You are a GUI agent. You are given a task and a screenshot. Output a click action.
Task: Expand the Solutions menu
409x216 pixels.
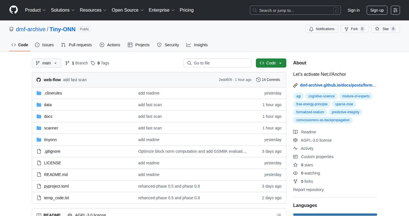coord(63,10)
